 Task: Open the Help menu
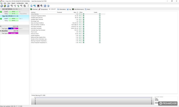[26, 3]
